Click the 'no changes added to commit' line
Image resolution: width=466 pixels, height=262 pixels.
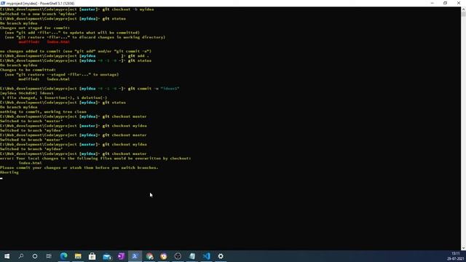click(76, 51)
